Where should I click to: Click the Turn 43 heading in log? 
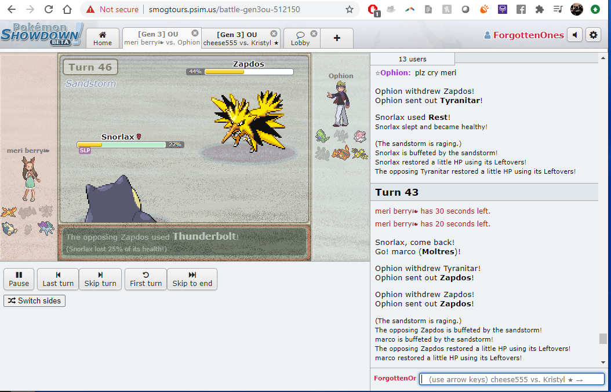coord(397,192)
